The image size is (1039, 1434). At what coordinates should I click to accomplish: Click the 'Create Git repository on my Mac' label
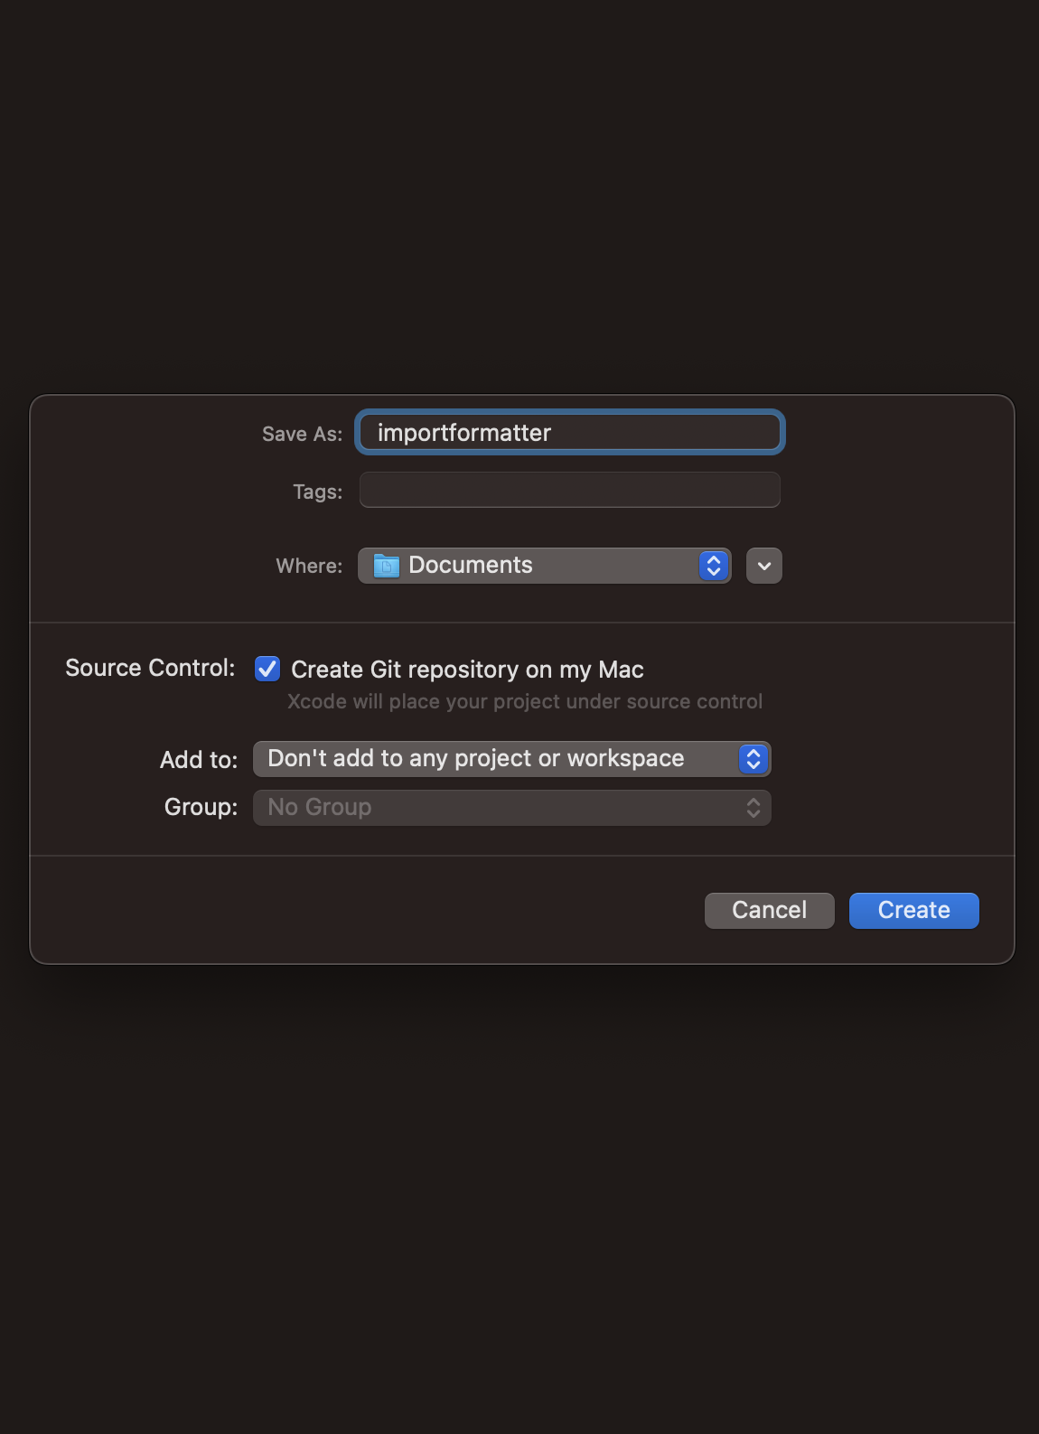tap(467, 670)
